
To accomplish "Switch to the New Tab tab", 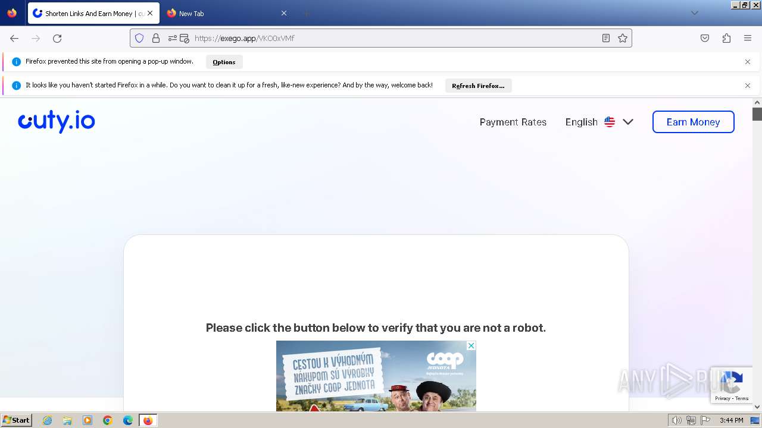I will click(226, 13).
